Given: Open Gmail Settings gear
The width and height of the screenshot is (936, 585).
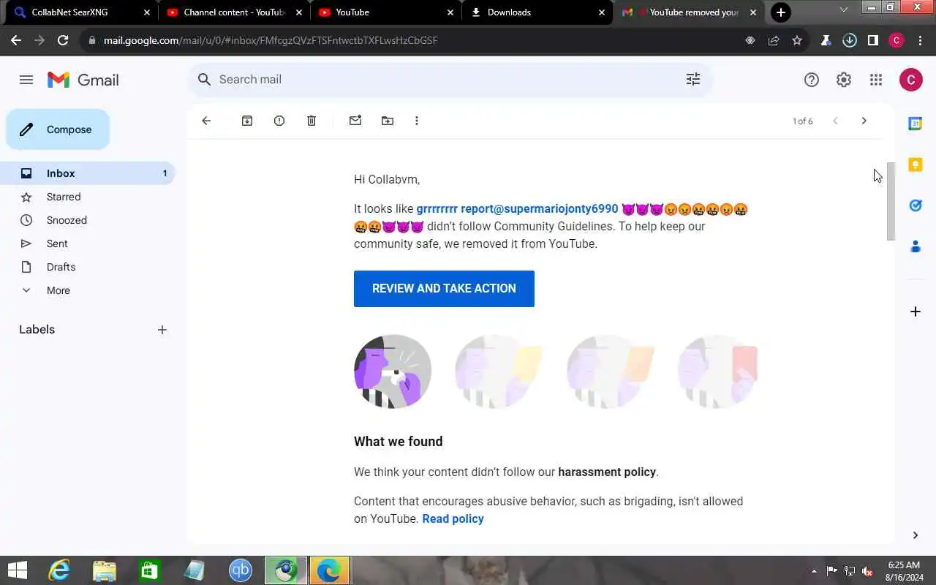Looking at the screenshot, I should 844,80.
